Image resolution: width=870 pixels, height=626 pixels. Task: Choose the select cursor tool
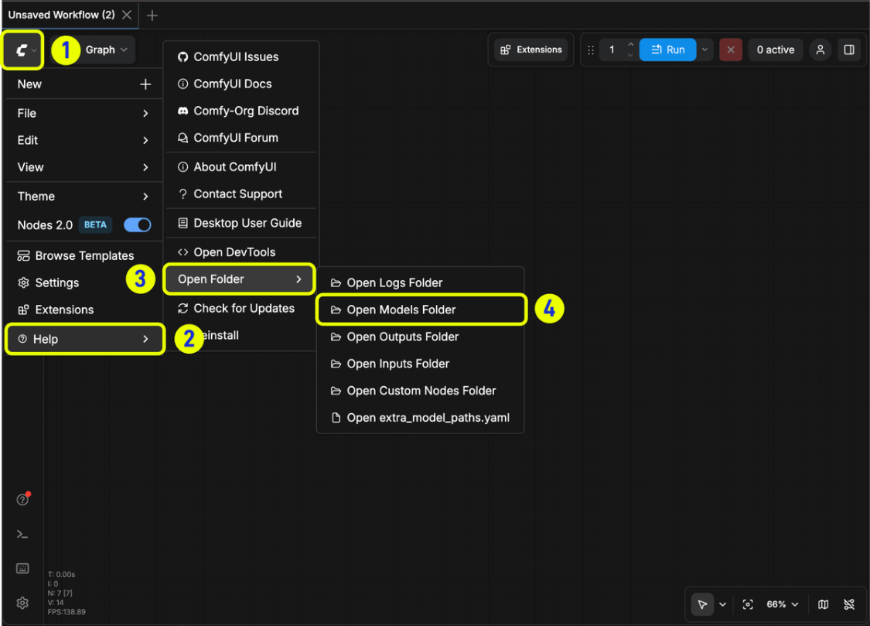tap(702, 604)
